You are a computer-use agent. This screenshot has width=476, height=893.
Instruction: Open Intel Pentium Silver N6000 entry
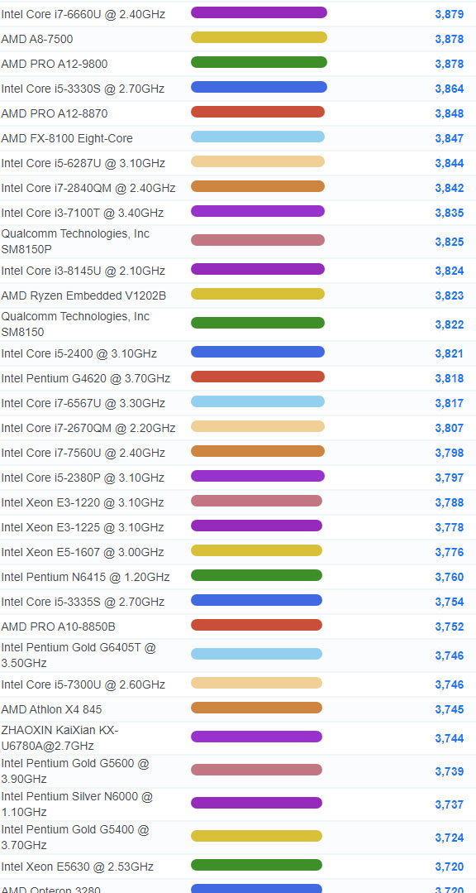tap(77, 804)
